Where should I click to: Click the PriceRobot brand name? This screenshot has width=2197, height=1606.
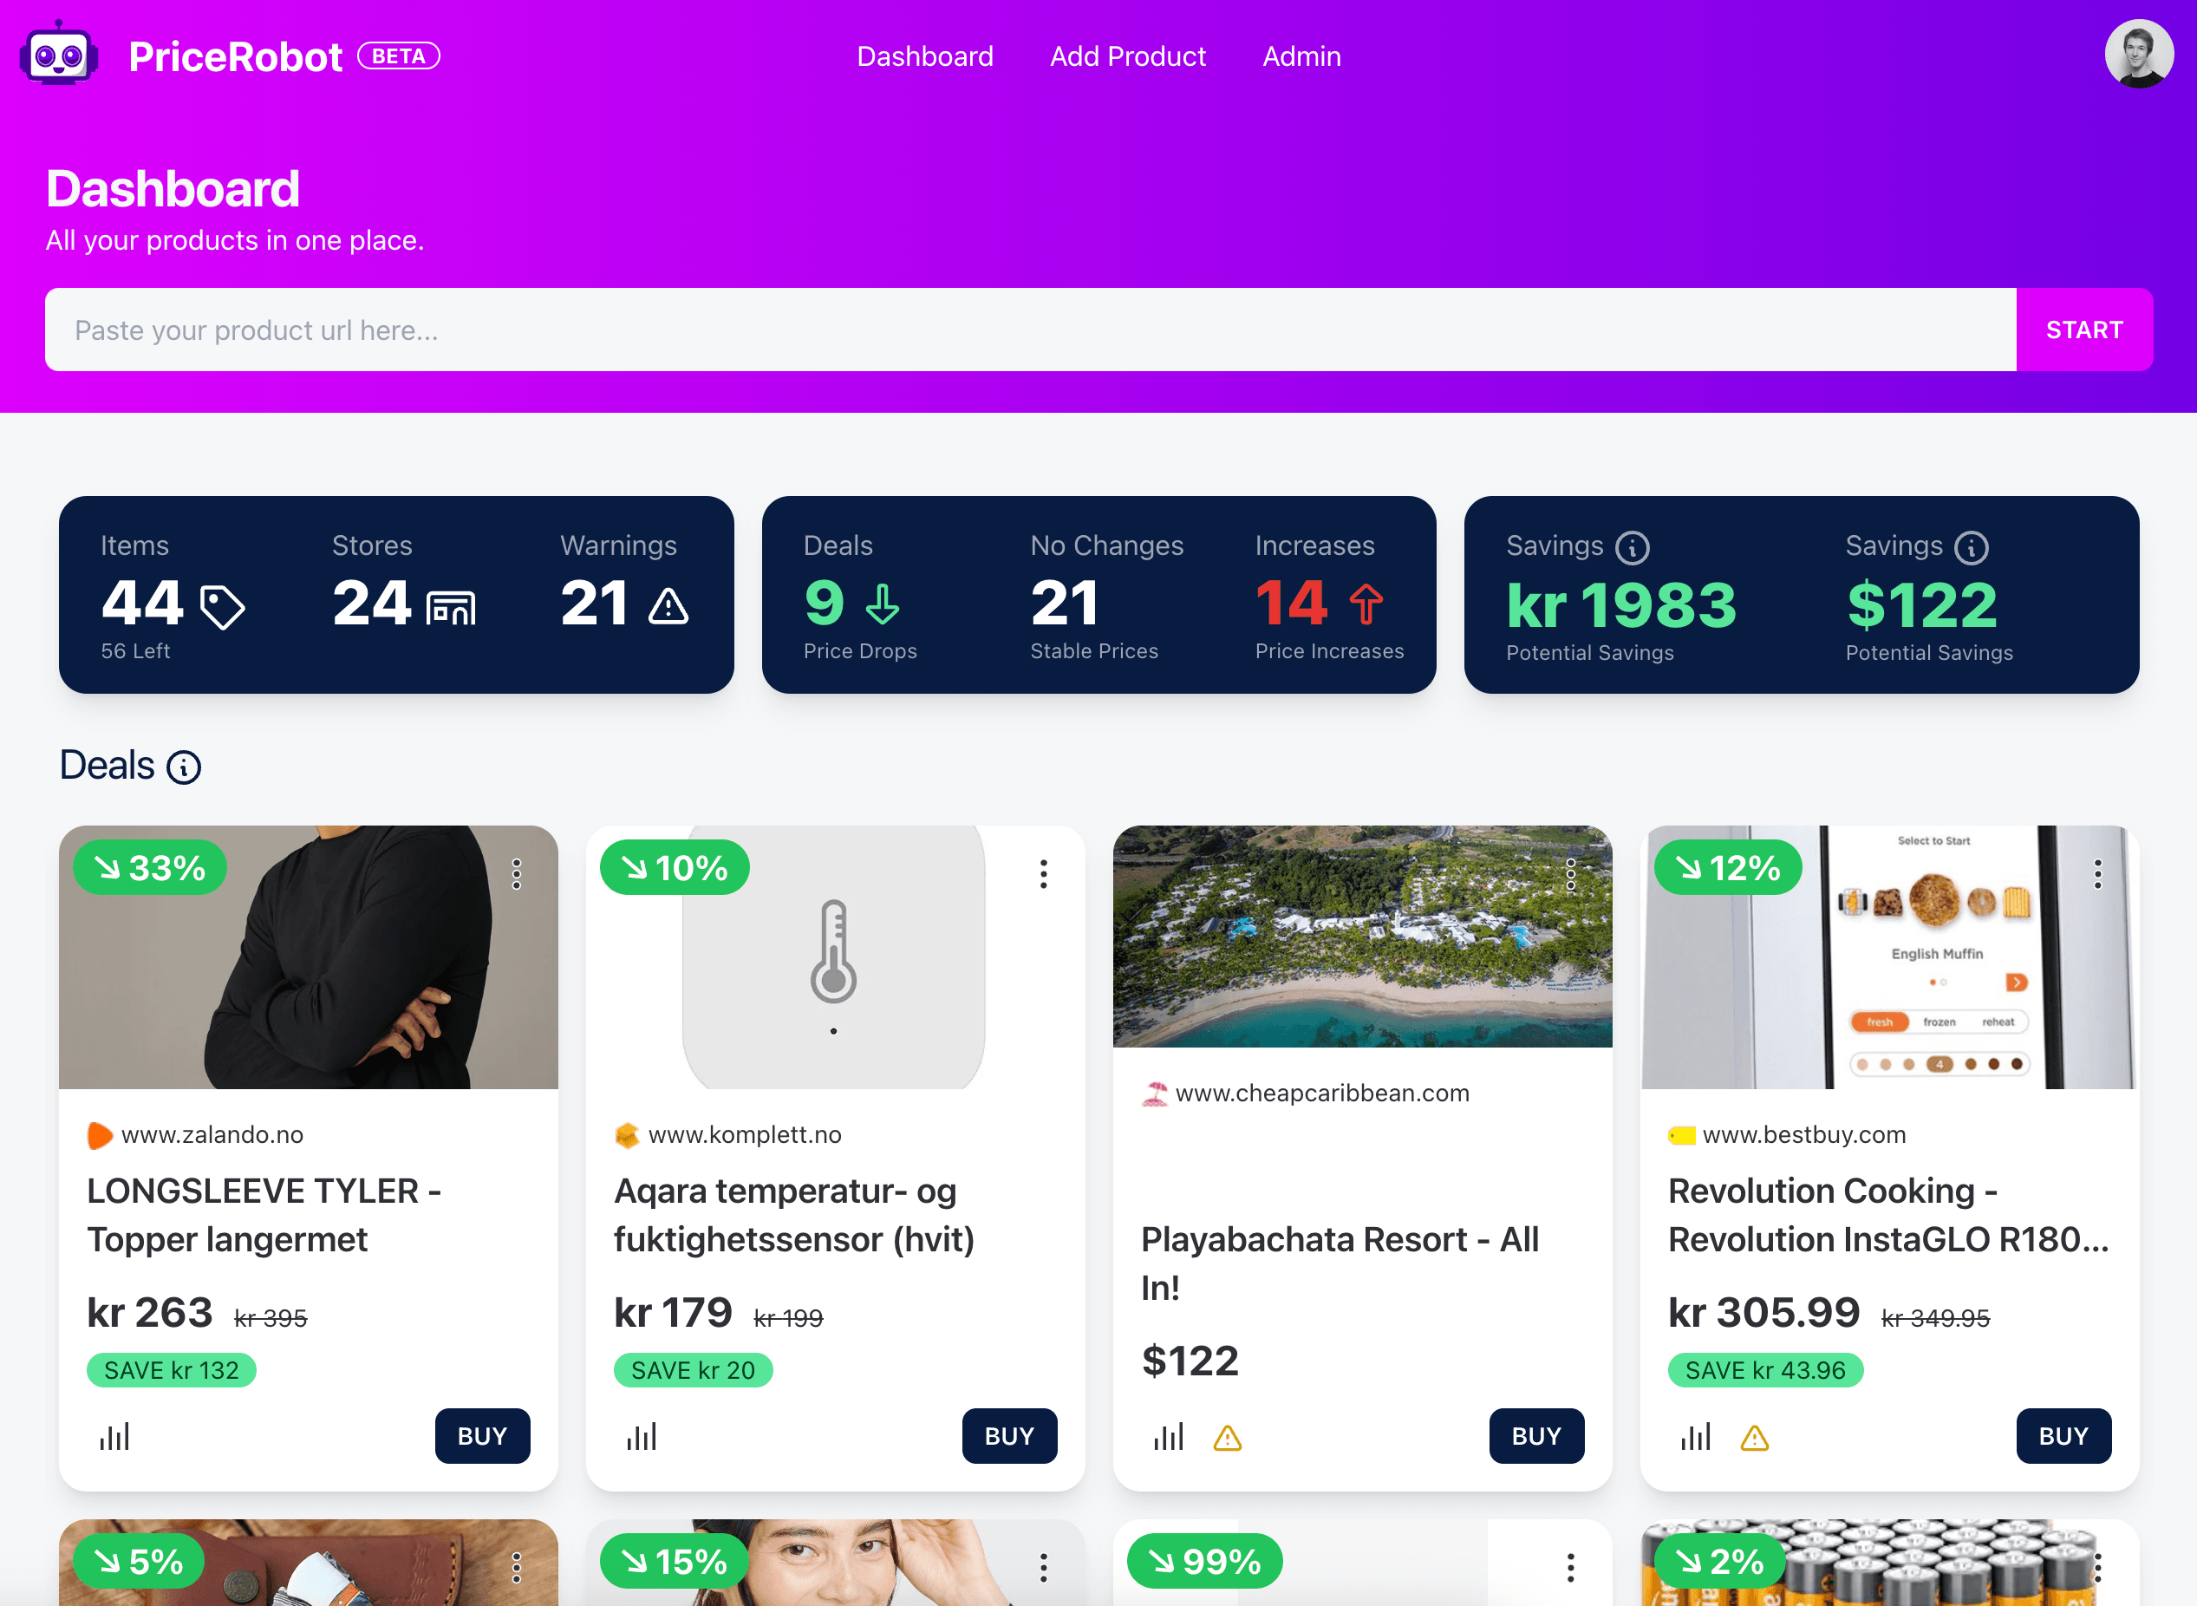coord(235,57)
